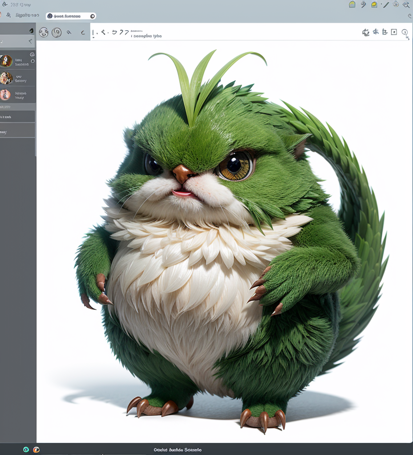The image size is (413, 455).
Task: Click the small 'a'-shaped icon after the spiral icon
Action: point(69,32)
